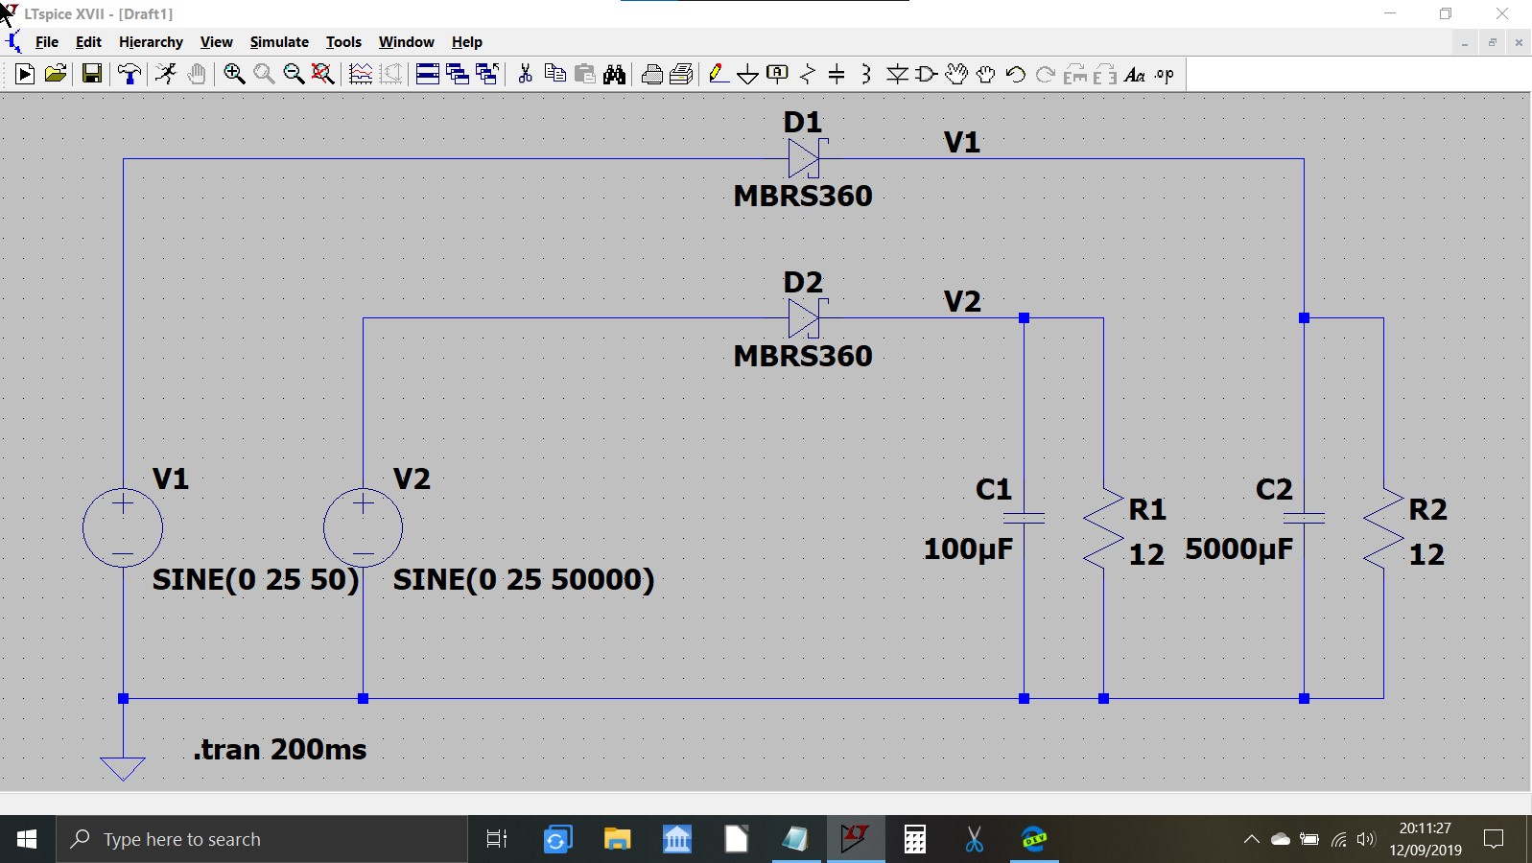This screenshot has height=863, width=1532.
Task: Open the Component gate icon
Action: pos(927,74)
